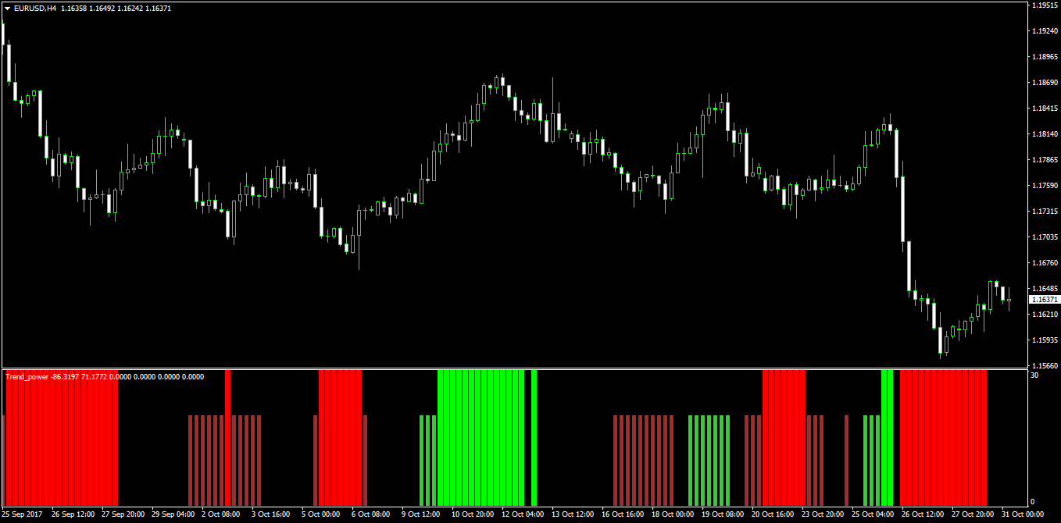The image size is (1061, 523).
Task: Click price axis value 1.19240
Action: click(1045, 31)
